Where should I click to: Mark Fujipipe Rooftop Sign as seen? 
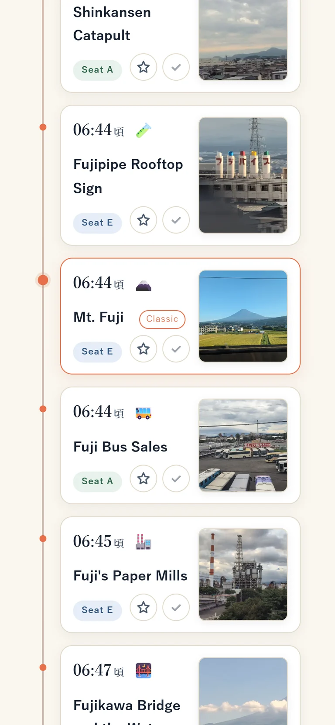point(176,220)
